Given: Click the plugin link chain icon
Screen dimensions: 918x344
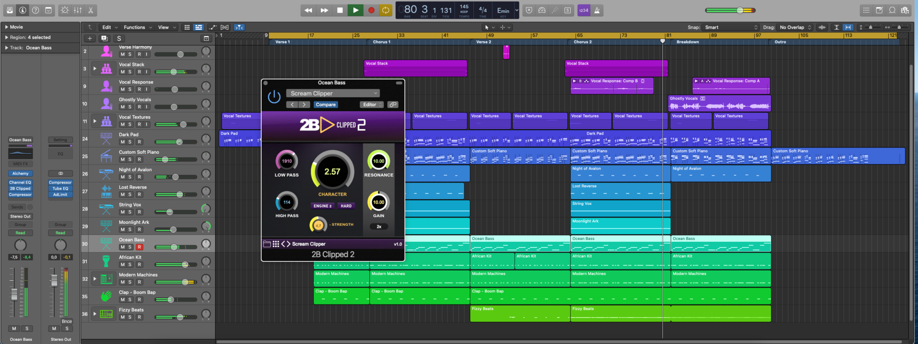Looking at the screenshot, I should click(x=393, y=105).
